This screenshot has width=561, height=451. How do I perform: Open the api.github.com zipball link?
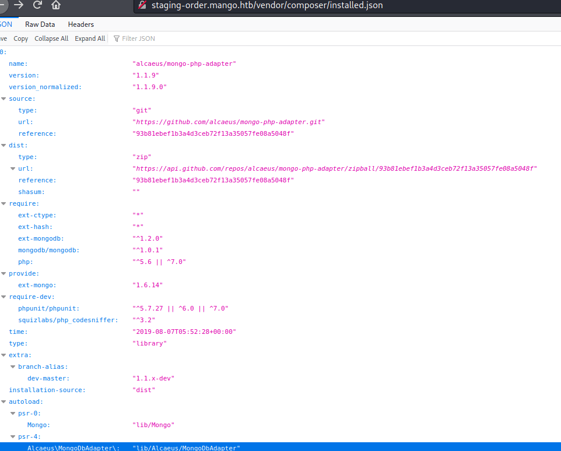pyautogui.click(x=334, y=168)
